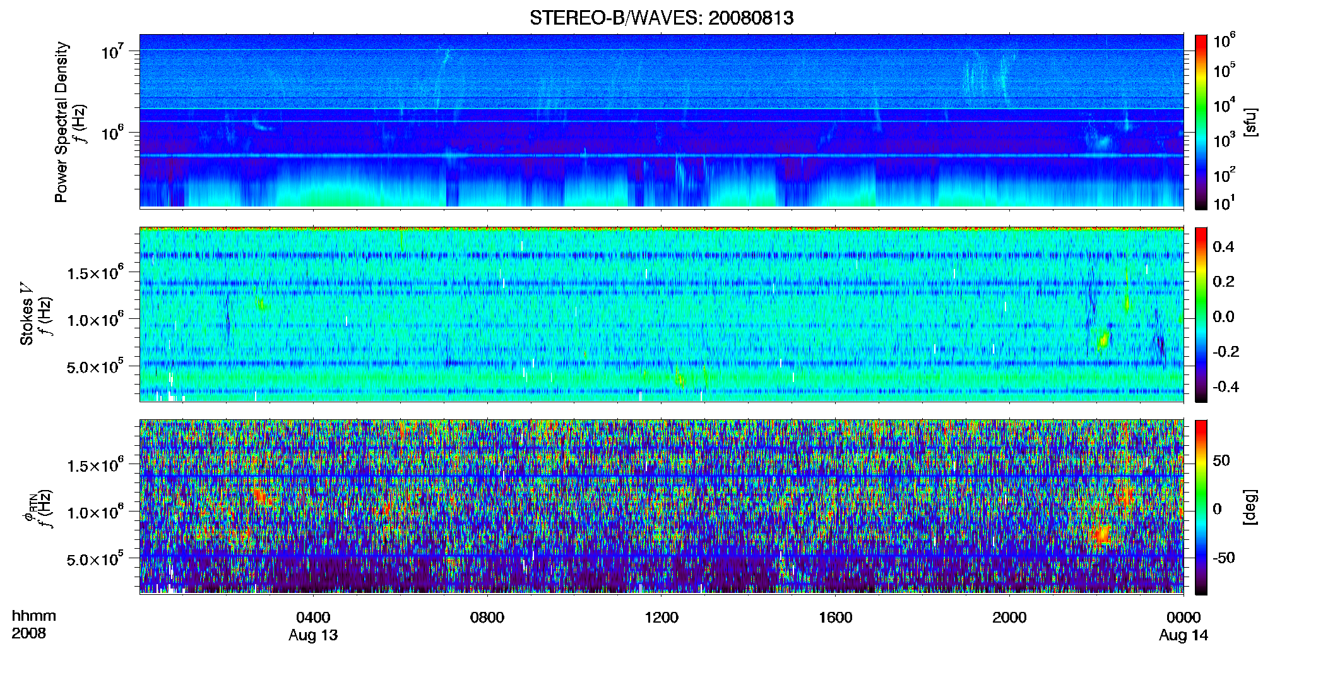Click the -0.4 value on the Stokes colorbar
1323x682 pixels.
point(1226,386)
